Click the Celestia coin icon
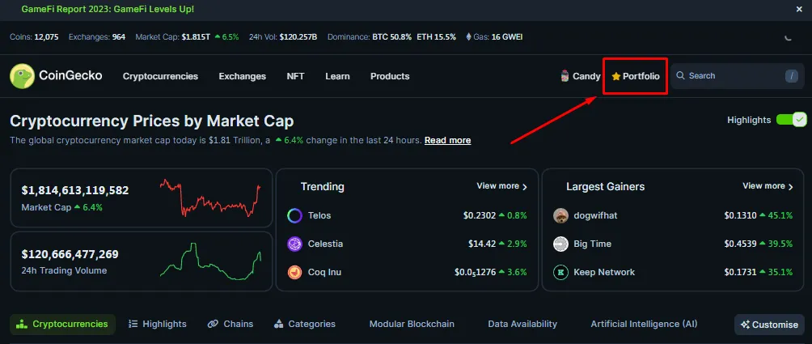This screenshot has height=344, width=812. click(x=294, y=244)
